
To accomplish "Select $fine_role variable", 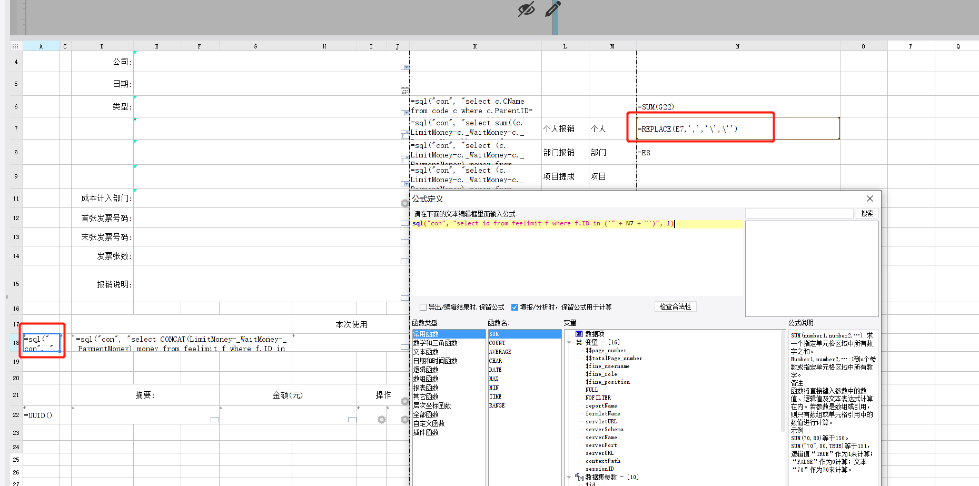I will [x=601, y=374].
